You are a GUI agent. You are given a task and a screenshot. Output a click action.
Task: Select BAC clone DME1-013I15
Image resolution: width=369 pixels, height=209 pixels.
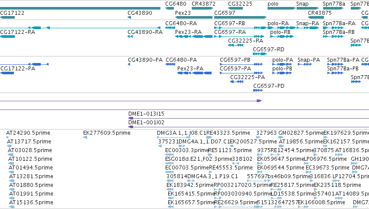click(x=146, y=114)
